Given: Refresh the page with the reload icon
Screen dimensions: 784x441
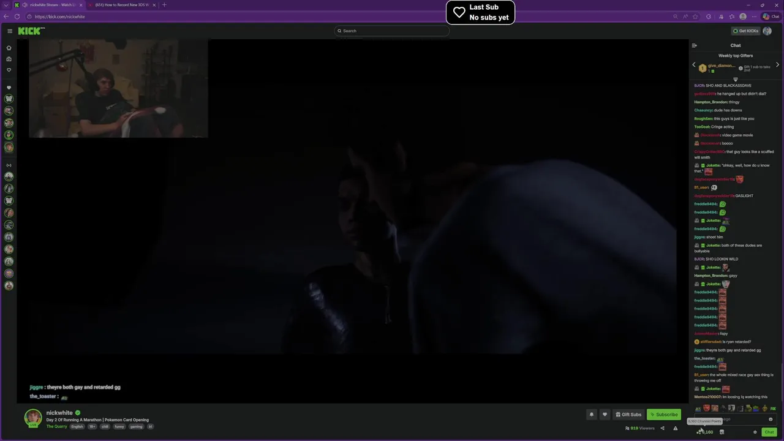Looking at the screenshot, I should (17, 17).
